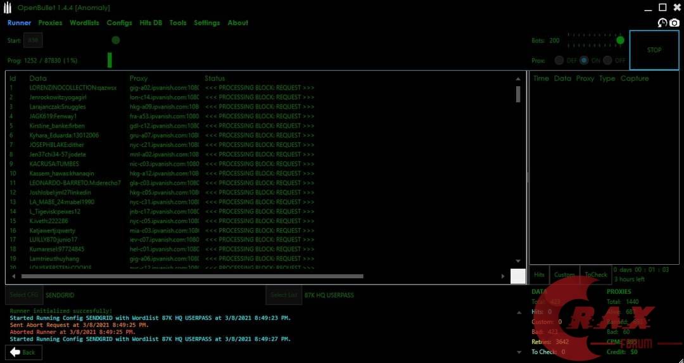Click the 'Credit: $0' statistic
This screenshot has height=363, width=684.
622,352
